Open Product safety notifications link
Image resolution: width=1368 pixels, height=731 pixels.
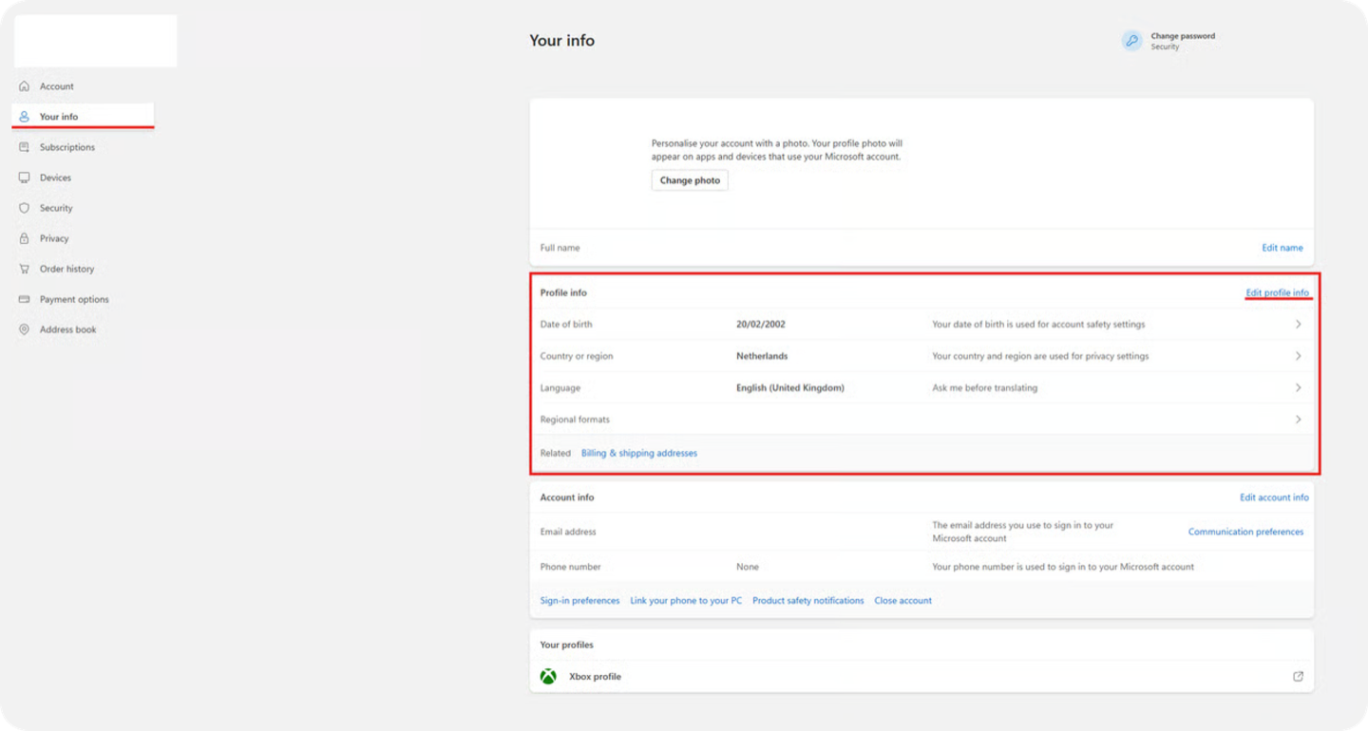click(x=807, y=601)
